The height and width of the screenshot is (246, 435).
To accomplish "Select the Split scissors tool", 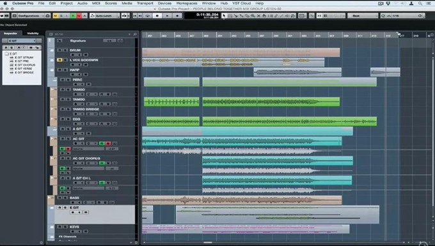I will click(x=236, y=16).
